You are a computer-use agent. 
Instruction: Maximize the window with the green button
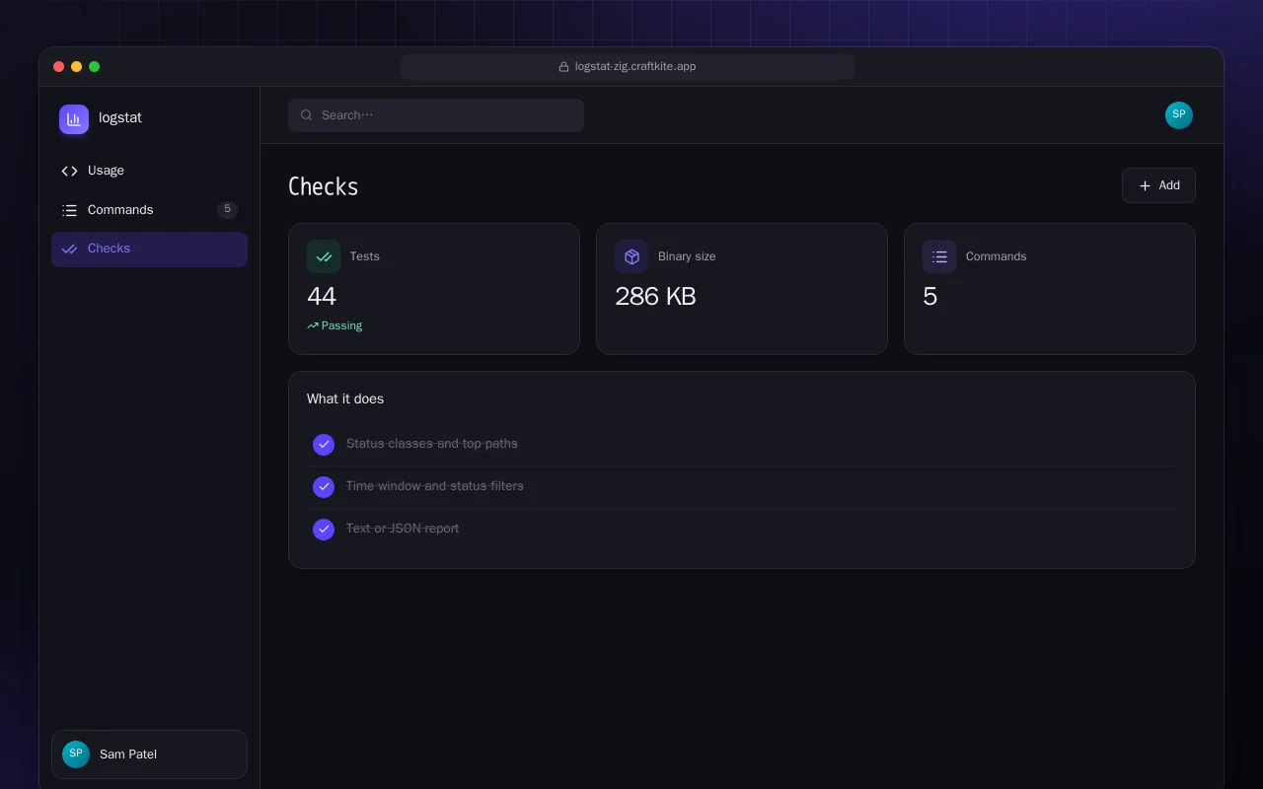point(95,67)
